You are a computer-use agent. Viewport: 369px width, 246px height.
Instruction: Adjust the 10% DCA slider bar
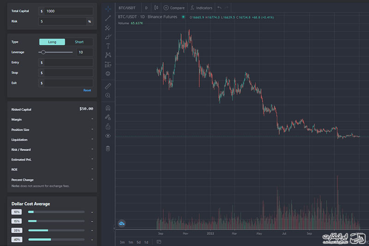pos(56,212)
